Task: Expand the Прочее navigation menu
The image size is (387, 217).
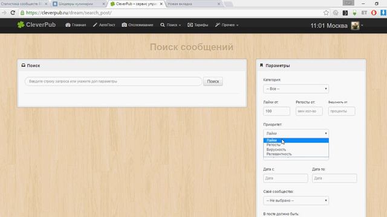Action: click(x=227, y=25)
